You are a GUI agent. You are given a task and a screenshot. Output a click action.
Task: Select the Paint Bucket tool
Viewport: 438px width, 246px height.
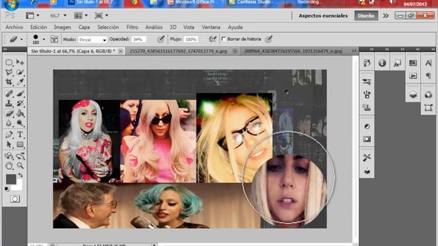[x=20, y=113]
